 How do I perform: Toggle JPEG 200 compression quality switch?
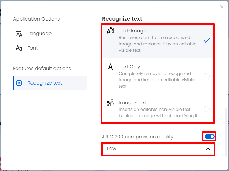(x=209, y=137)
